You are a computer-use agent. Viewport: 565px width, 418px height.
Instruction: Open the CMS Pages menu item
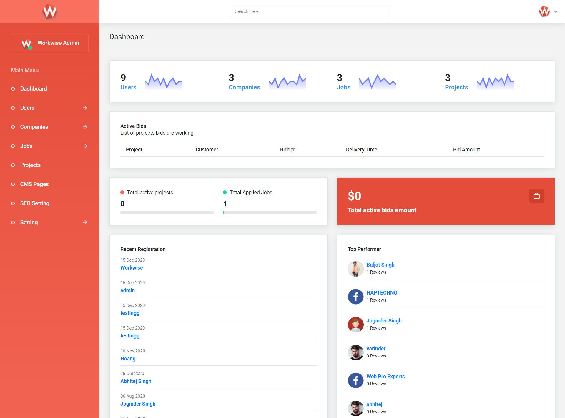point(34,184)
